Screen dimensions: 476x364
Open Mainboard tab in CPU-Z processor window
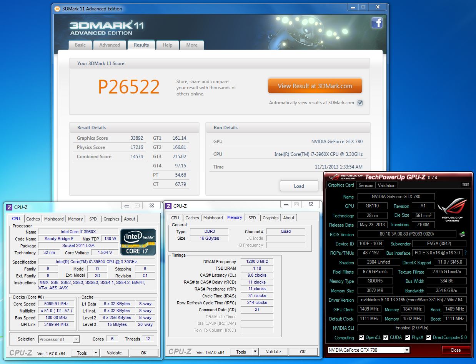click(x=54, y=219)
